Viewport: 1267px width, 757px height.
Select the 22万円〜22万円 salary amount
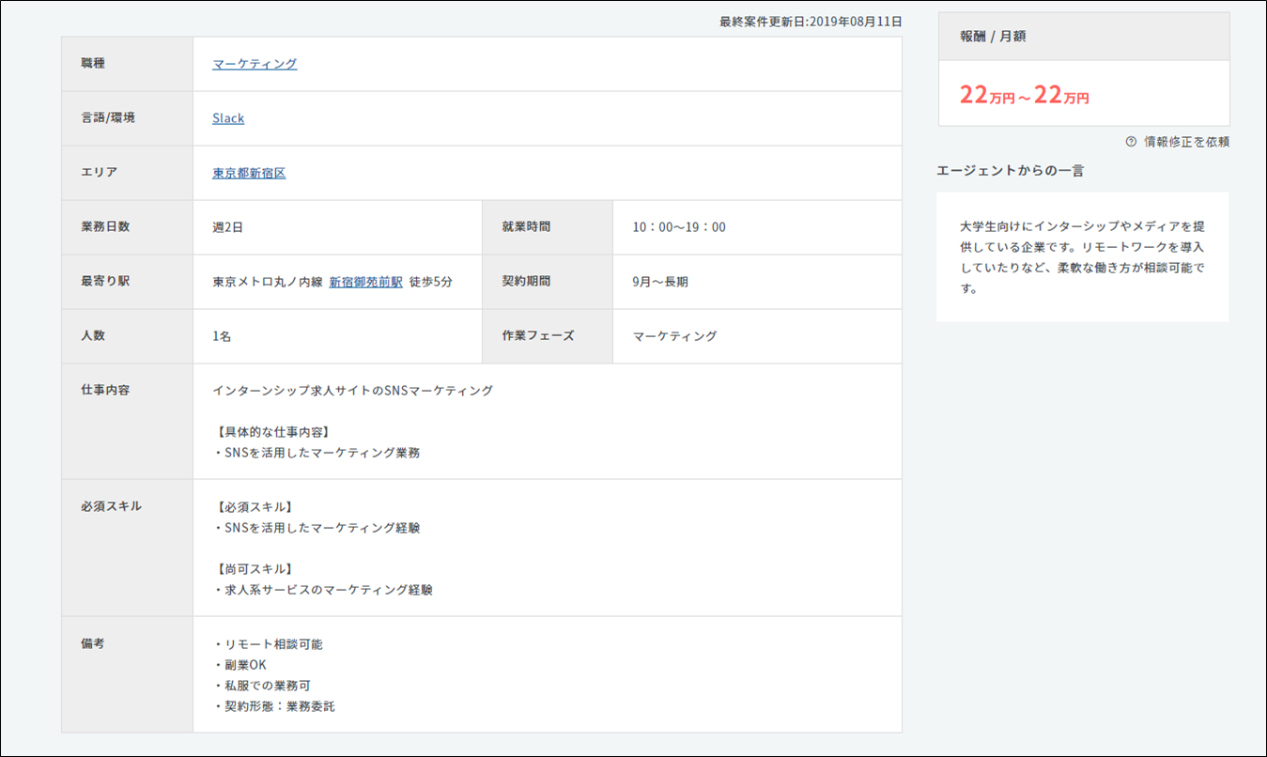coord(1024,95)
